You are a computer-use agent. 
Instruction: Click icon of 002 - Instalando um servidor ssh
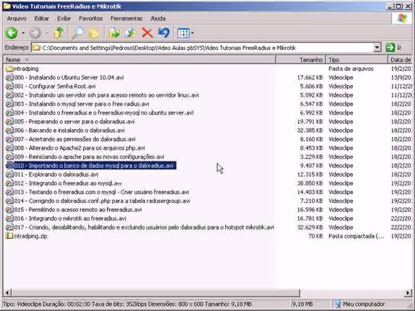(x=9, y=95)
